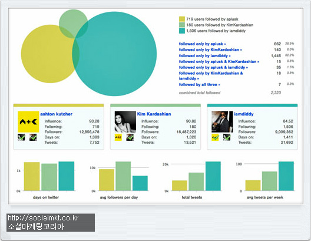Click teal bar in 'avg tweets per week' chart

tap(286, 176)
